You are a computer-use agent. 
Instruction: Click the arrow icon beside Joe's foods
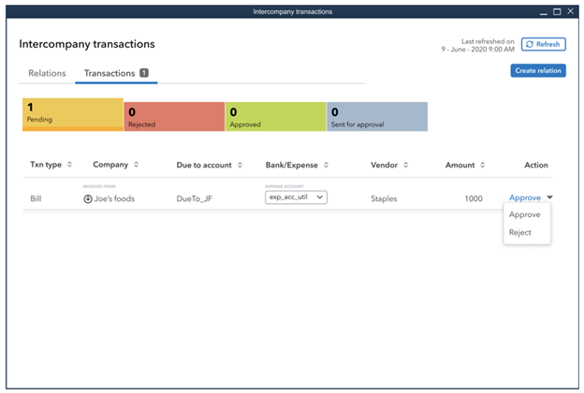[88, 198]
